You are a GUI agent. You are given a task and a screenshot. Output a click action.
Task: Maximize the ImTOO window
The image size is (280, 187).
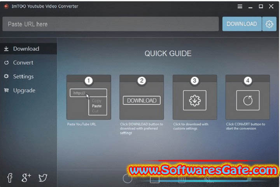[x=261, y=7]
